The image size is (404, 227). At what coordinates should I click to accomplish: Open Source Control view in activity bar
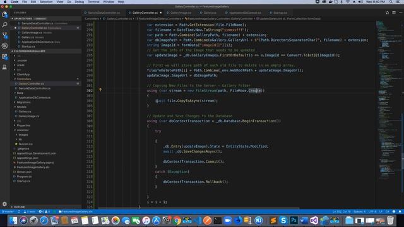4,35
